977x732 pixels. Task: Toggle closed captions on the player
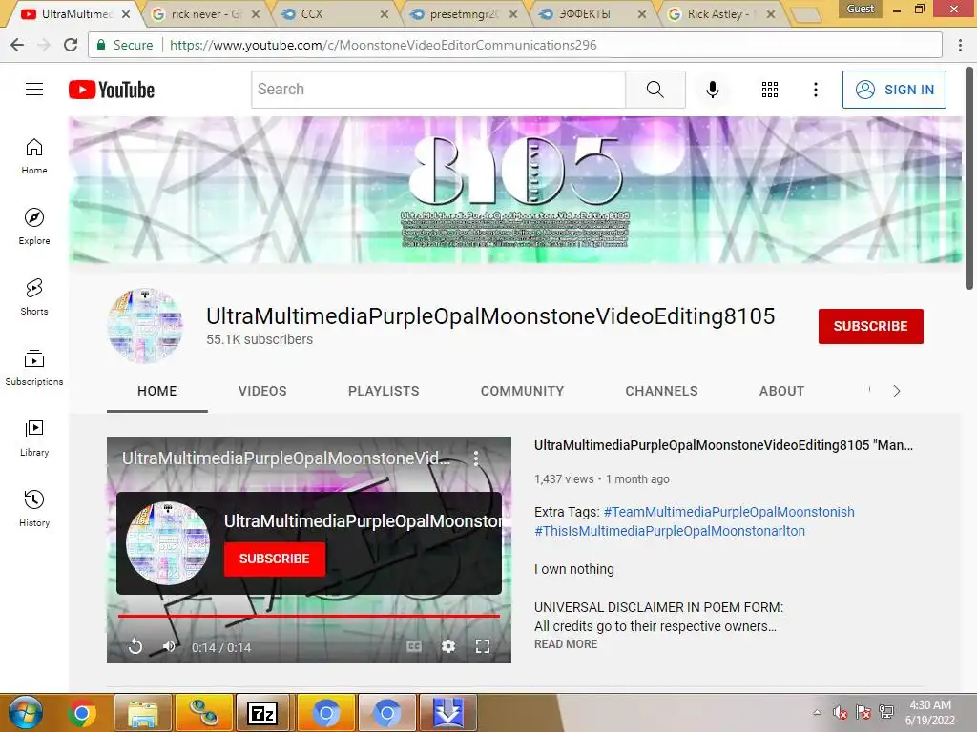pos(414,647)
